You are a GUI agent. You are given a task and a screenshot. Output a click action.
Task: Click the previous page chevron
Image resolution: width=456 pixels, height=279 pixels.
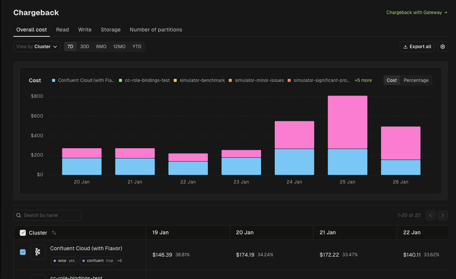pos(430,215)
